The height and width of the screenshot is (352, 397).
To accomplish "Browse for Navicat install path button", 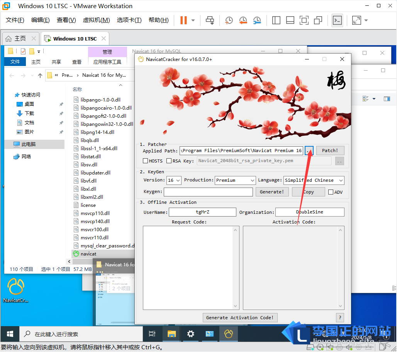I will pos(309,151).
